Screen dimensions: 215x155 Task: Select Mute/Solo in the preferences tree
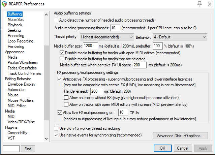tap(16, 20)
